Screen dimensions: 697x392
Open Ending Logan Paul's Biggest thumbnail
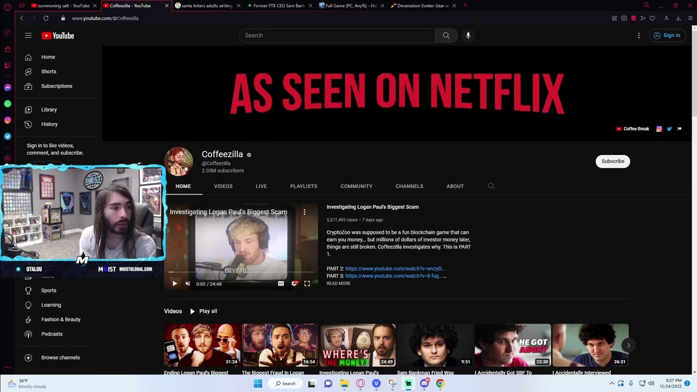point(202,345)
